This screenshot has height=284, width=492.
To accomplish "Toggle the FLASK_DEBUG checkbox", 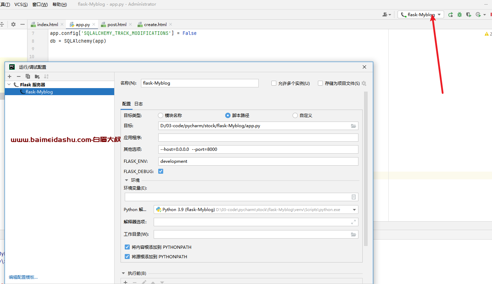I will click(x=161, y=172).
